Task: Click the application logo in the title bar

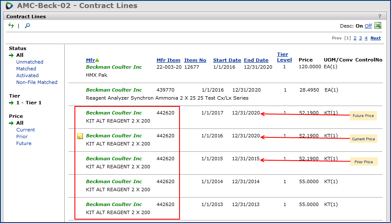Action: click(x=9, y=6)
